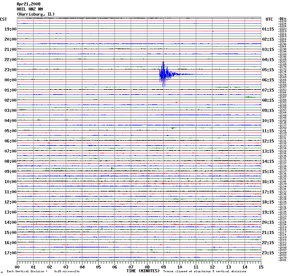Viewport: 288px width, 276px height.
Task: Click the "21:00" CST time label
Action: [x=11, y=50]
